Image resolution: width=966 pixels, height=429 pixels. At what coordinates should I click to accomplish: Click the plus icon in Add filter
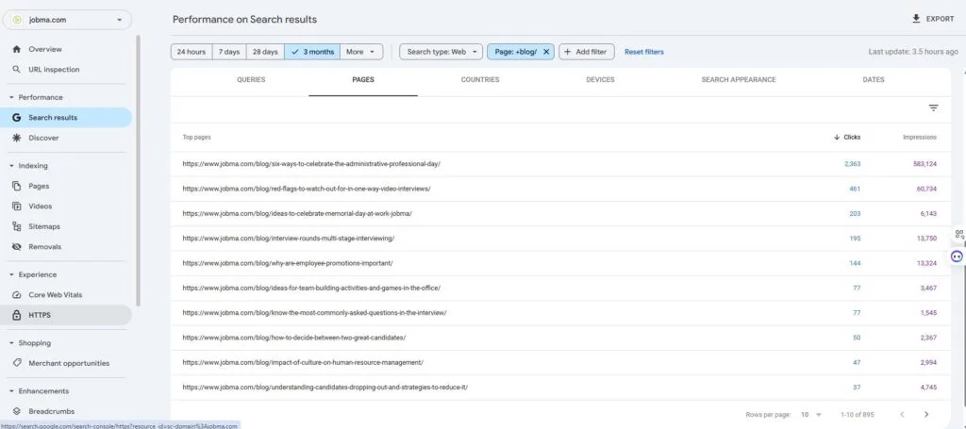click(567, 52)
